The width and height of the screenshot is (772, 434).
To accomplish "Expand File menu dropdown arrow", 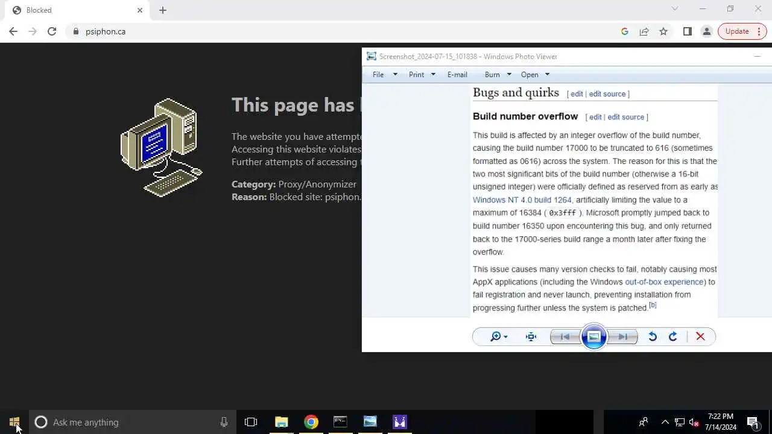I will pyautogui.click(x=395, y=75).
